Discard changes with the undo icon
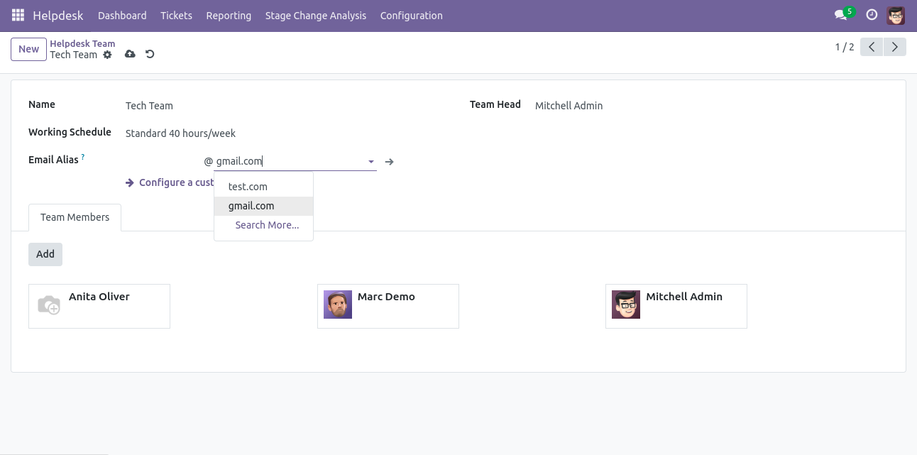The image size is (917, 455). [x=150, y=54]
